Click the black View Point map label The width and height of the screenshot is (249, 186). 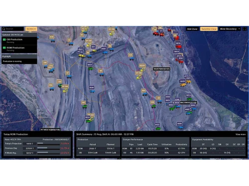161,69
